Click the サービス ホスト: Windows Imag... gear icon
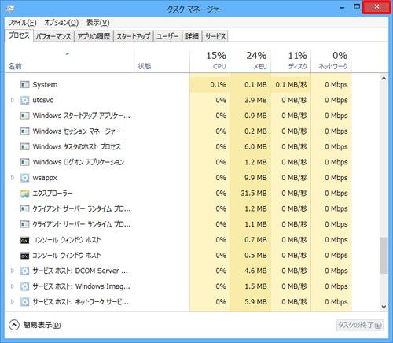Screen dimensions: 393x343 (24, 286)
